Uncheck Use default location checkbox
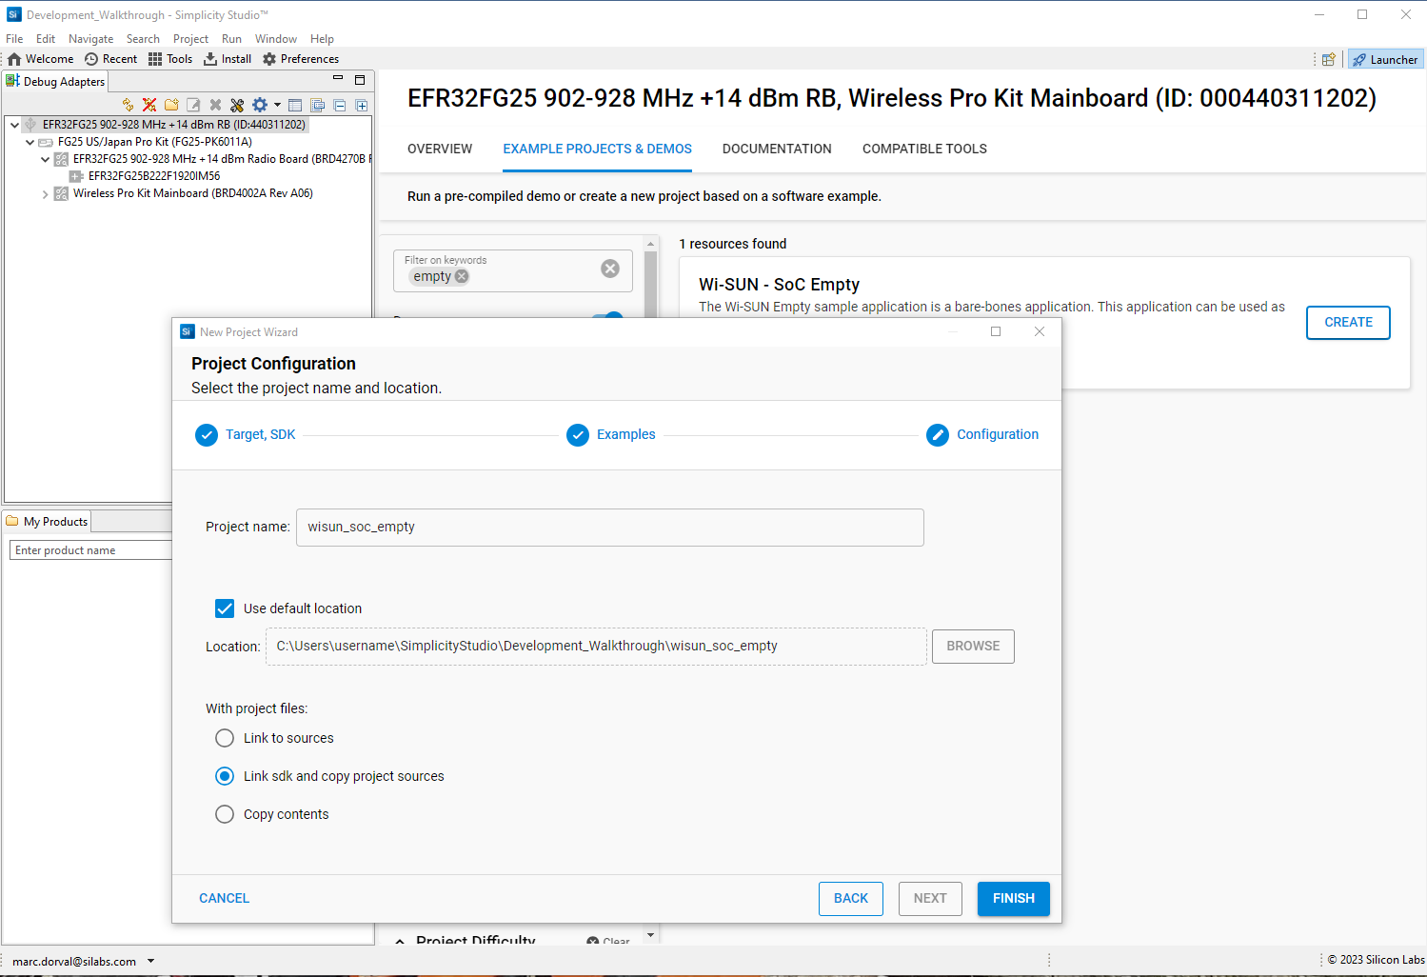 coord(225,608)
